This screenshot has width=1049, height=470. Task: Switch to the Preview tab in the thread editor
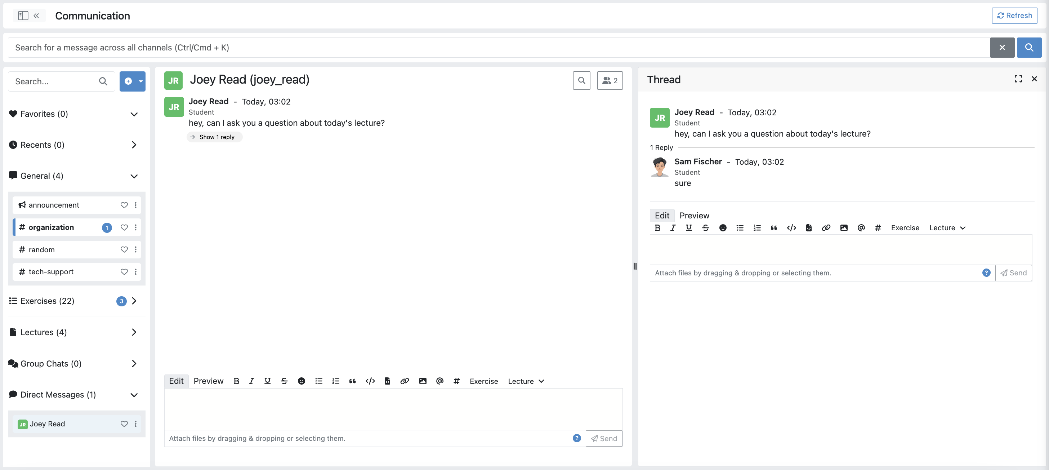tap(694, 216)
